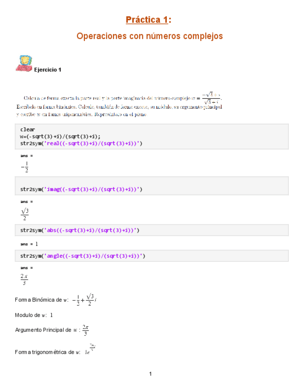Click the underlined "Práctica 1" title
Image resolution: width=302 pixels, height=391 pixels.
click(147, 20)
